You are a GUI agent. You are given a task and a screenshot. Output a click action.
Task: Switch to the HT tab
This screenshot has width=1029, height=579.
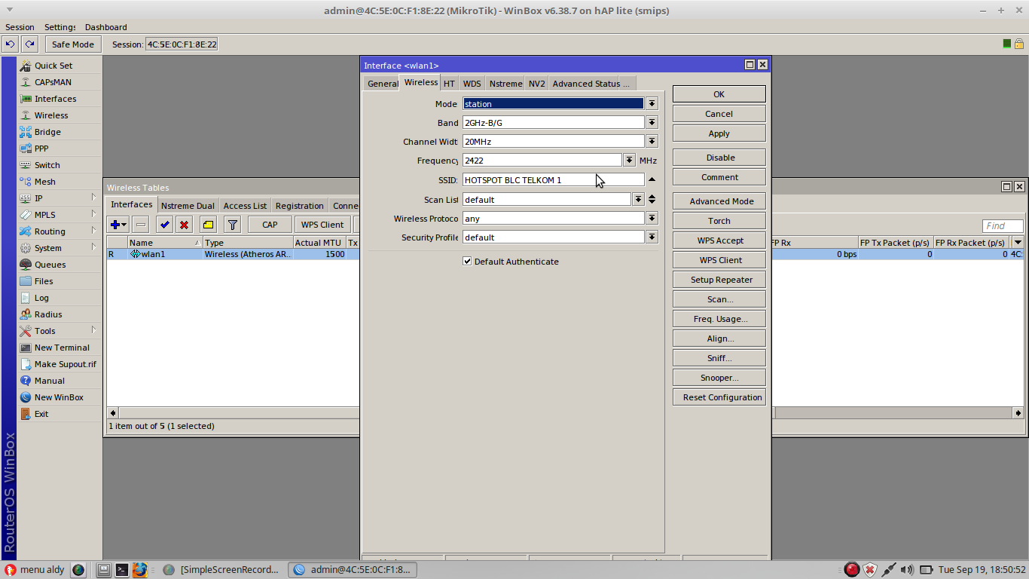click(x=449, y=84)
